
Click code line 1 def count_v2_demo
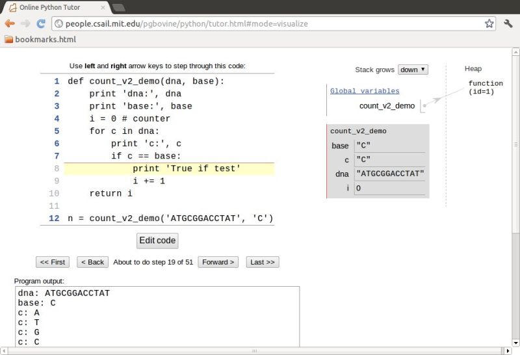click(146, 81)
